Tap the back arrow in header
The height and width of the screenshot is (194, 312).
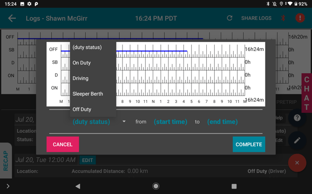12,18
